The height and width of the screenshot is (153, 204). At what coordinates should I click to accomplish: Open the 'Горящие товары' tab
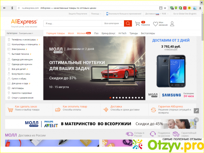click(56, 33)
